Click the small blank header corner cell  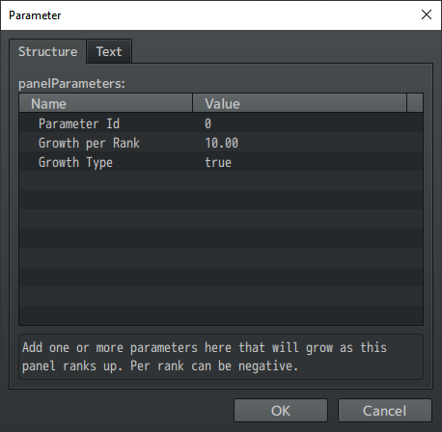tap(415, 103)
